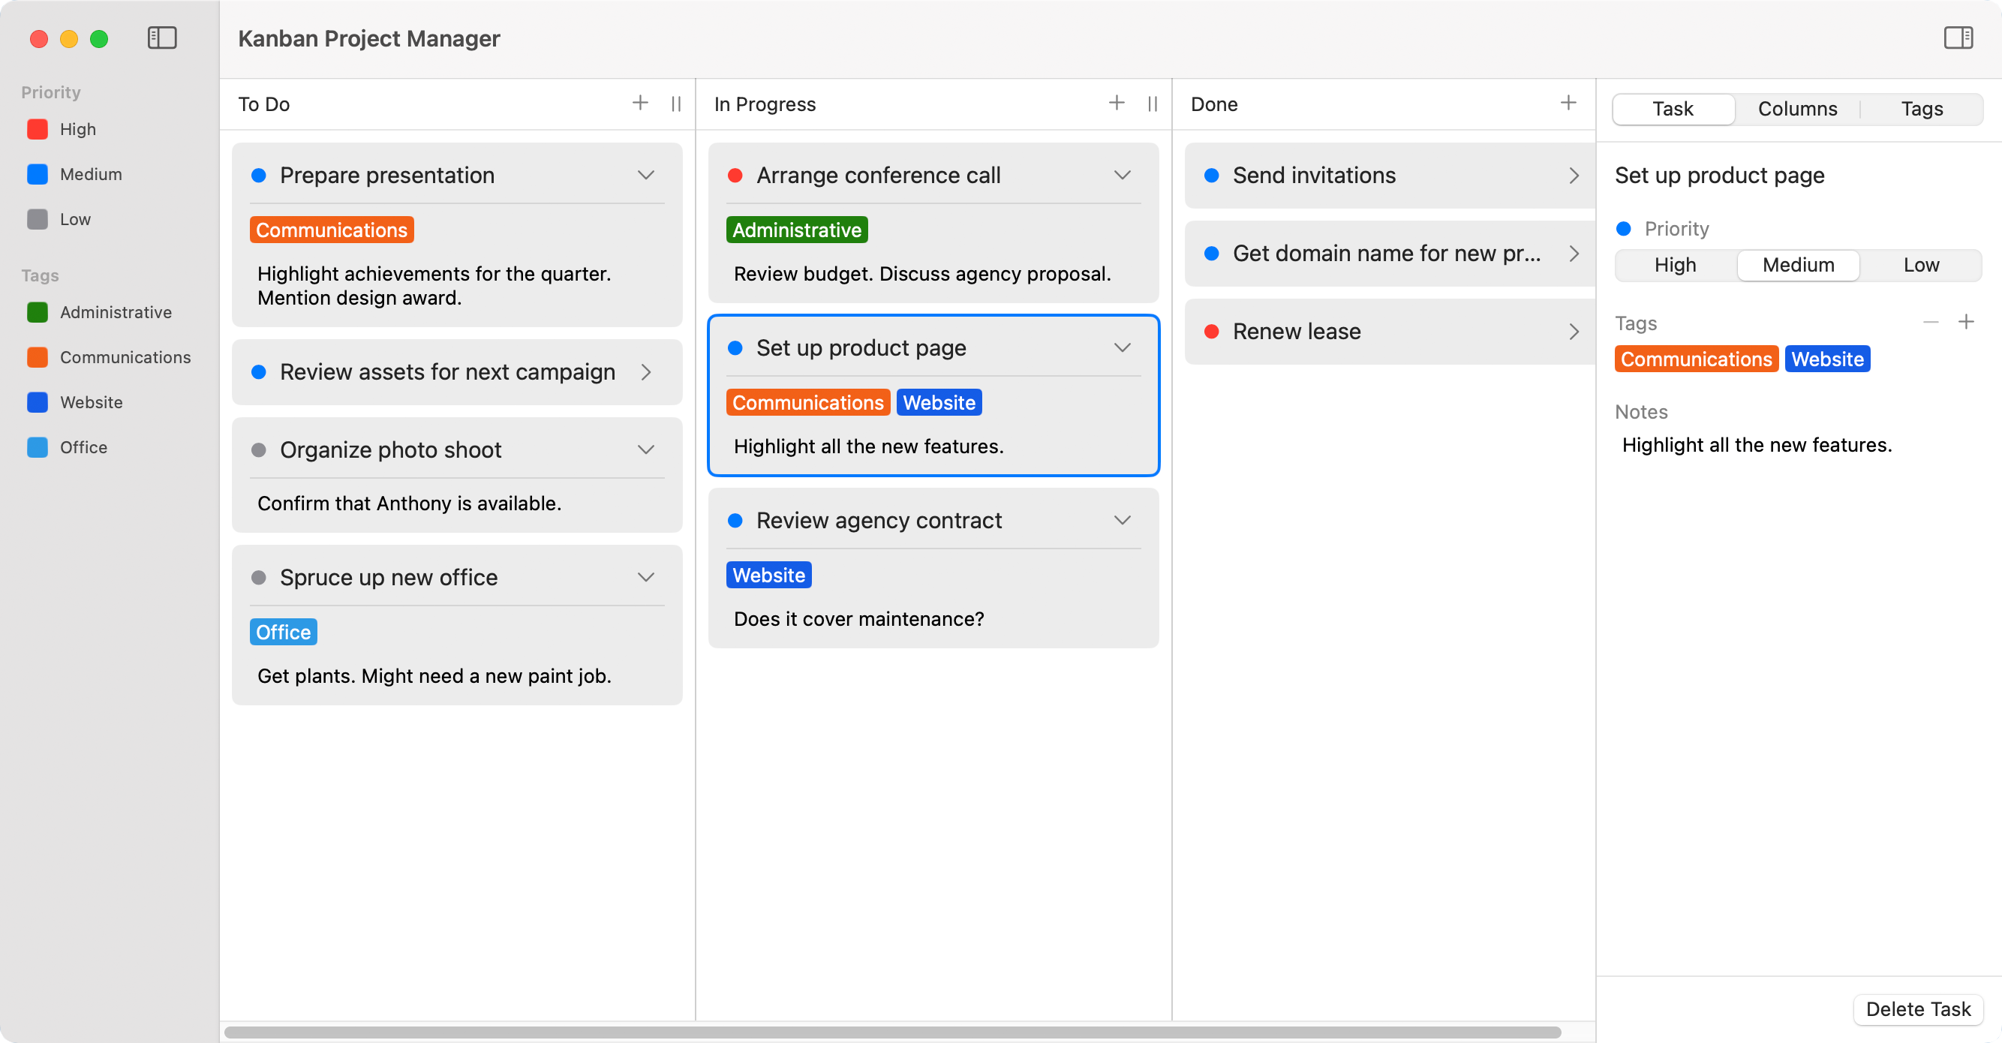Click the horizontal scrollbar at bottom of board
The image size is (2002, 1043).
click(x=892, y=1032)
